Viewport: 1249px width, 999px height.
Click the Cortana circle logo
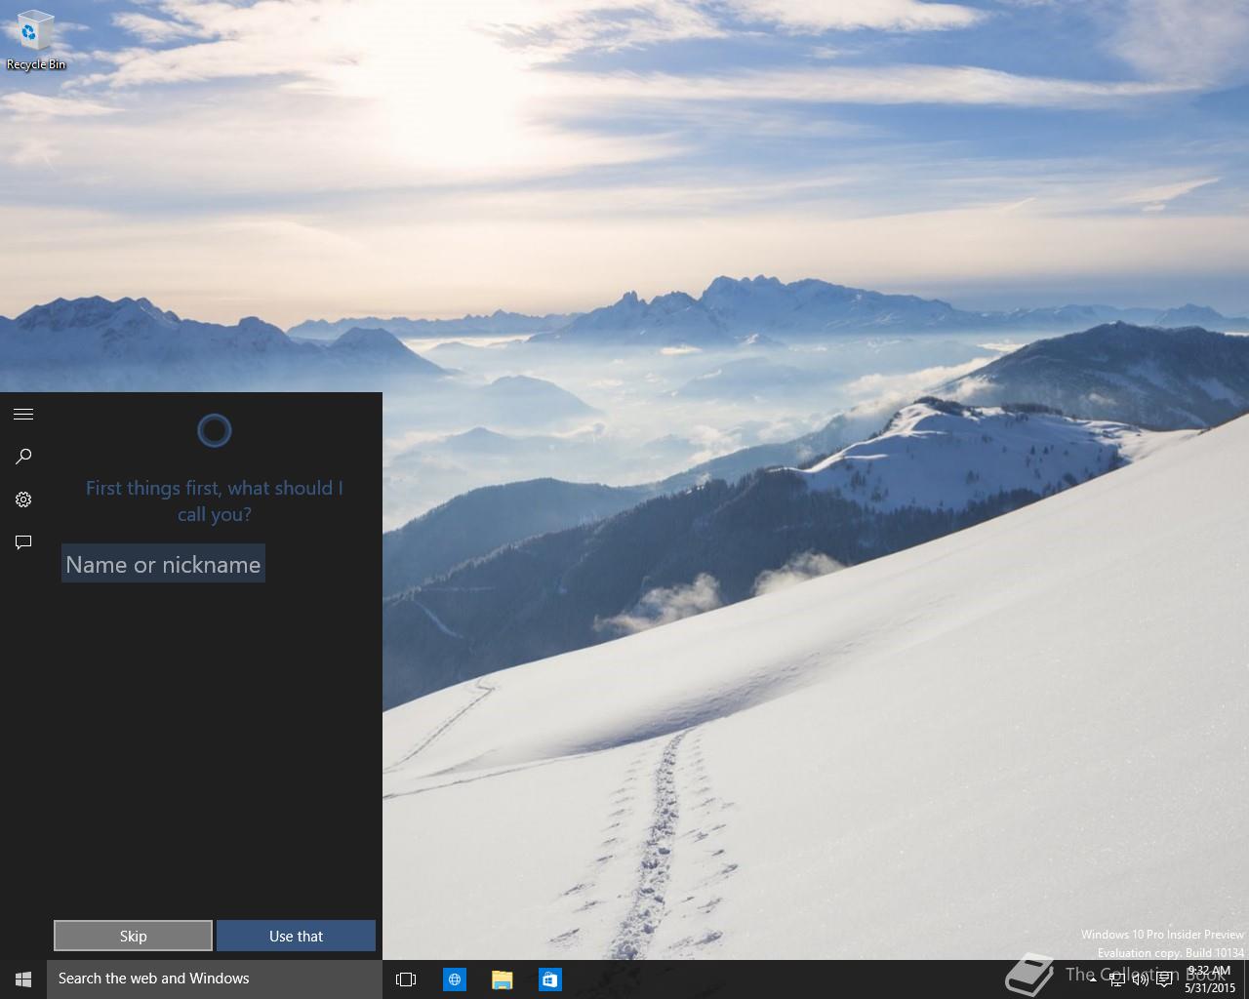(x=215, y=430)
